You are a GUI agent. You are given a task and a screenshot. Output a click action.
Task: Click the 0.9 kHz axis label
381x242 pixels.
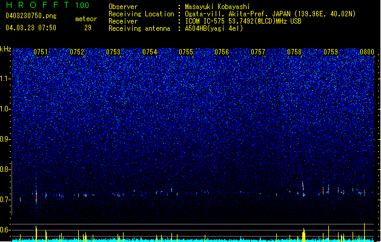click(5, 139)
